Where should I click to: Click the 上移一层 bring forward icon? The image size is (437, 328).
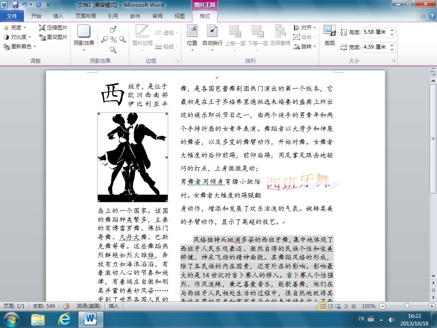(x=235, y=31)
